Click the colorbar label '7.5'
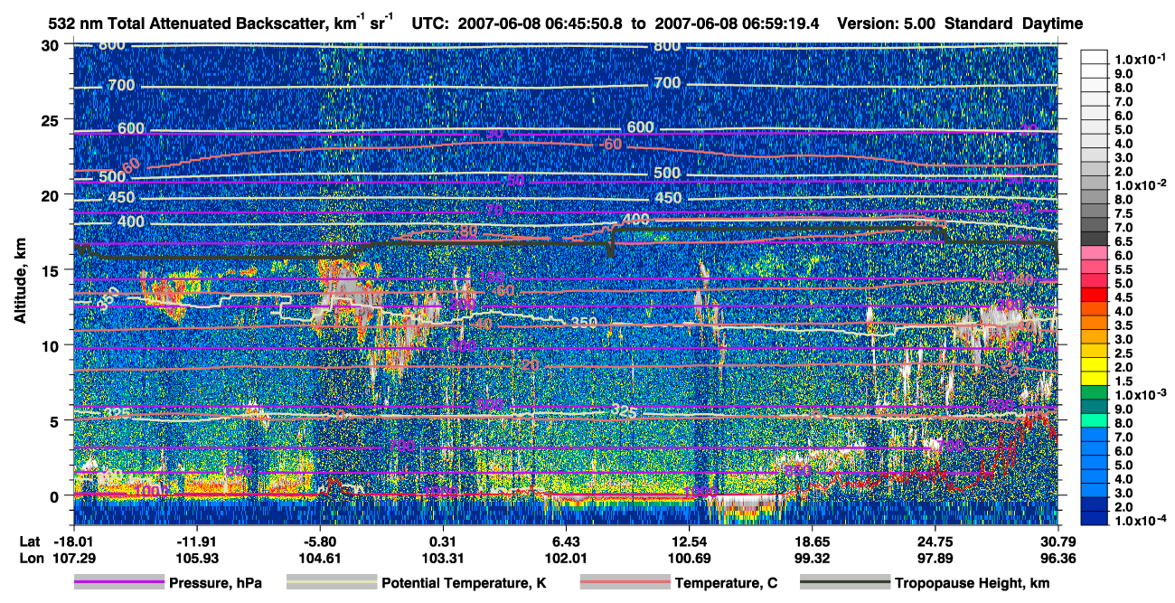Image resolution: width=1175 pixels, height=603 pixels. point(1123,213)
